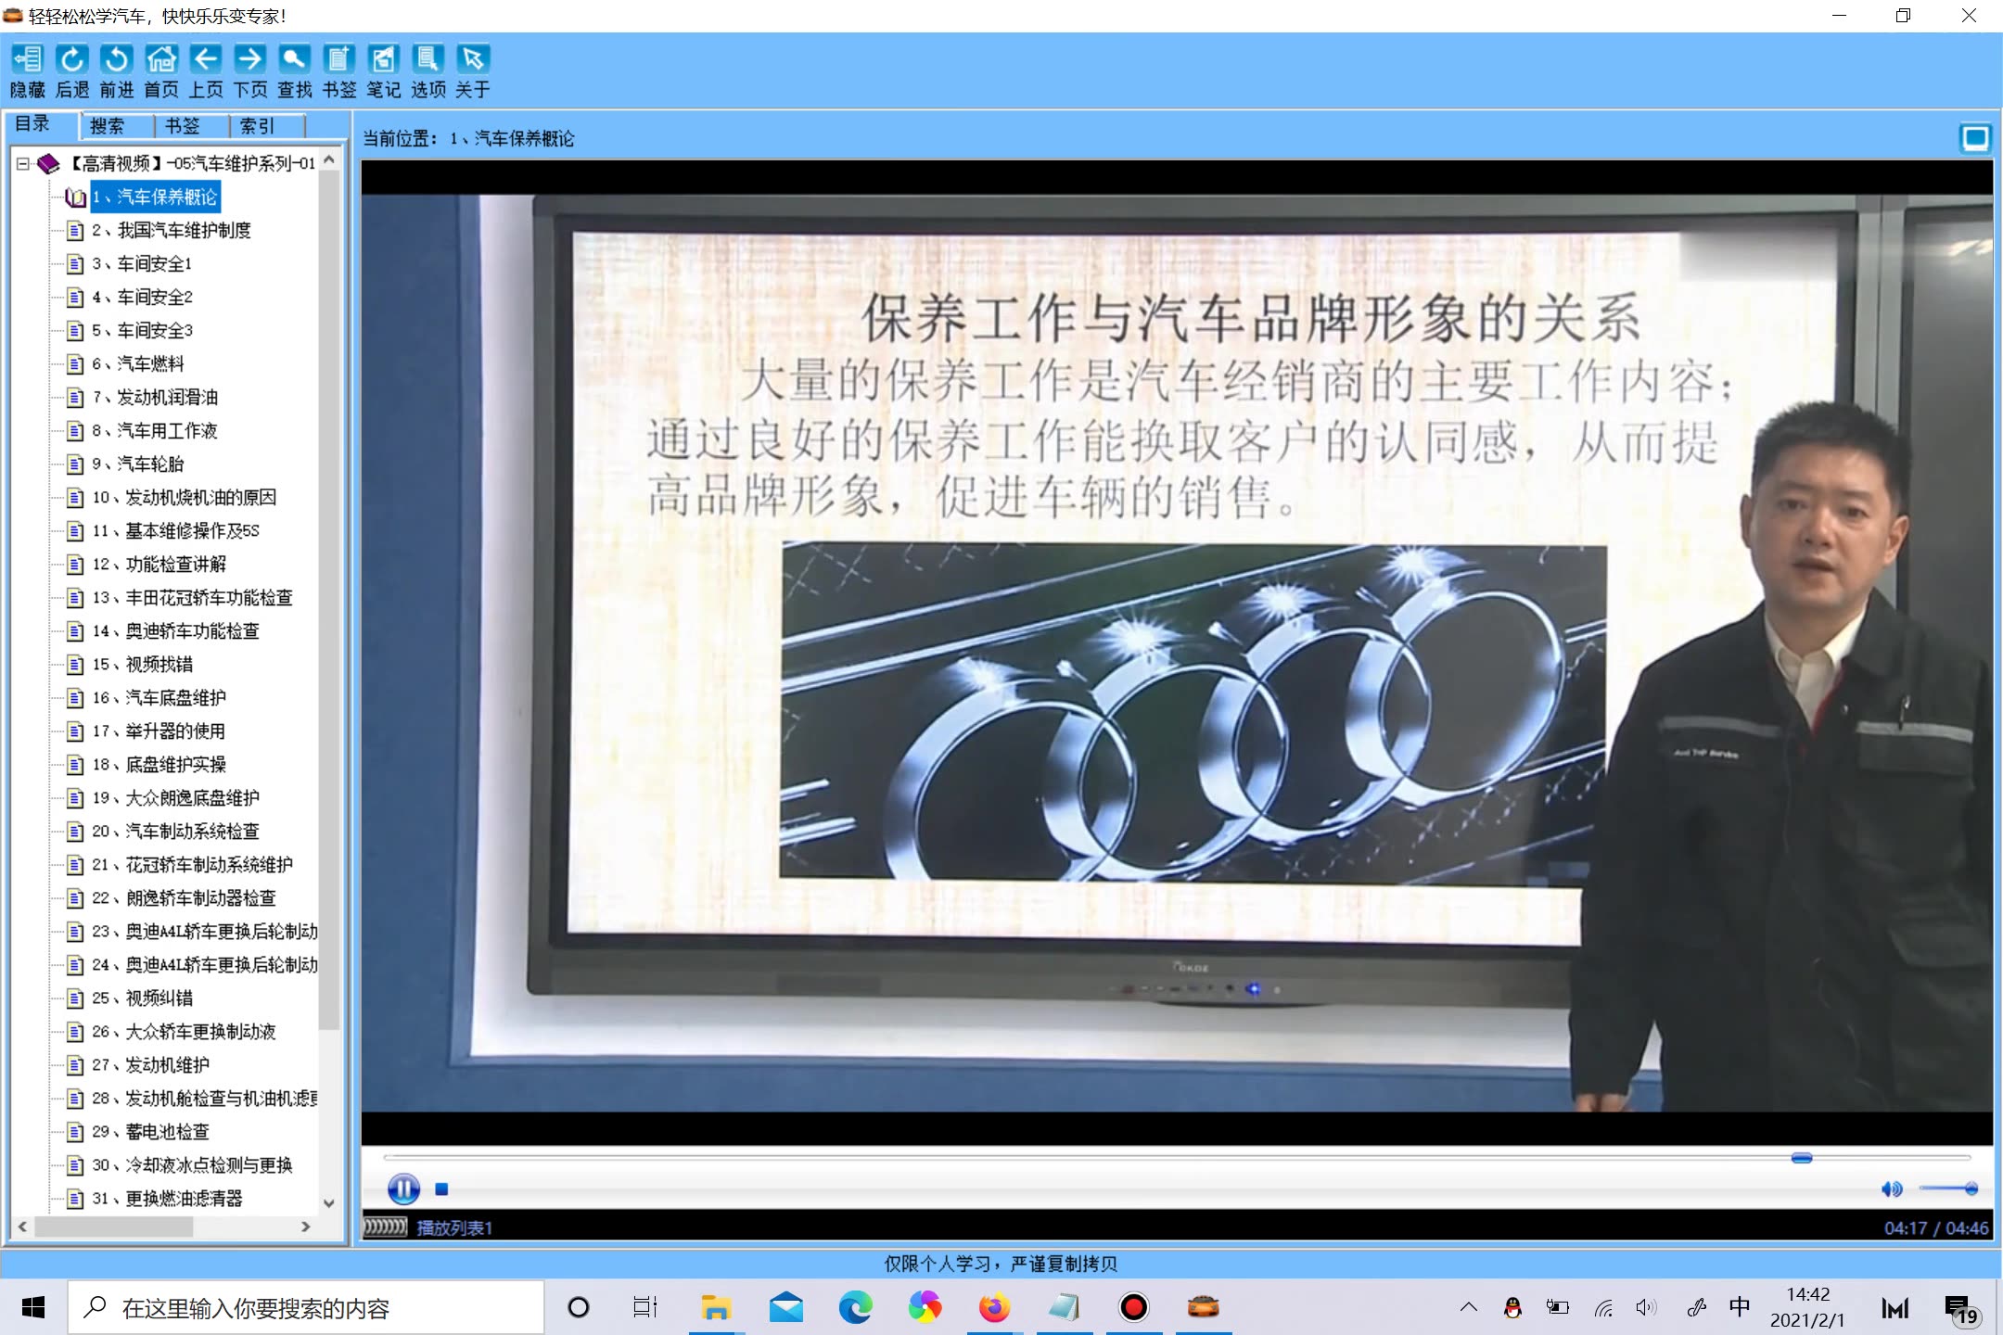Screen dimensions: 2003x1335
Task: Open chapter 2、我国汽车维护制度
Action: pyautogui.click(x=172, y=231)
